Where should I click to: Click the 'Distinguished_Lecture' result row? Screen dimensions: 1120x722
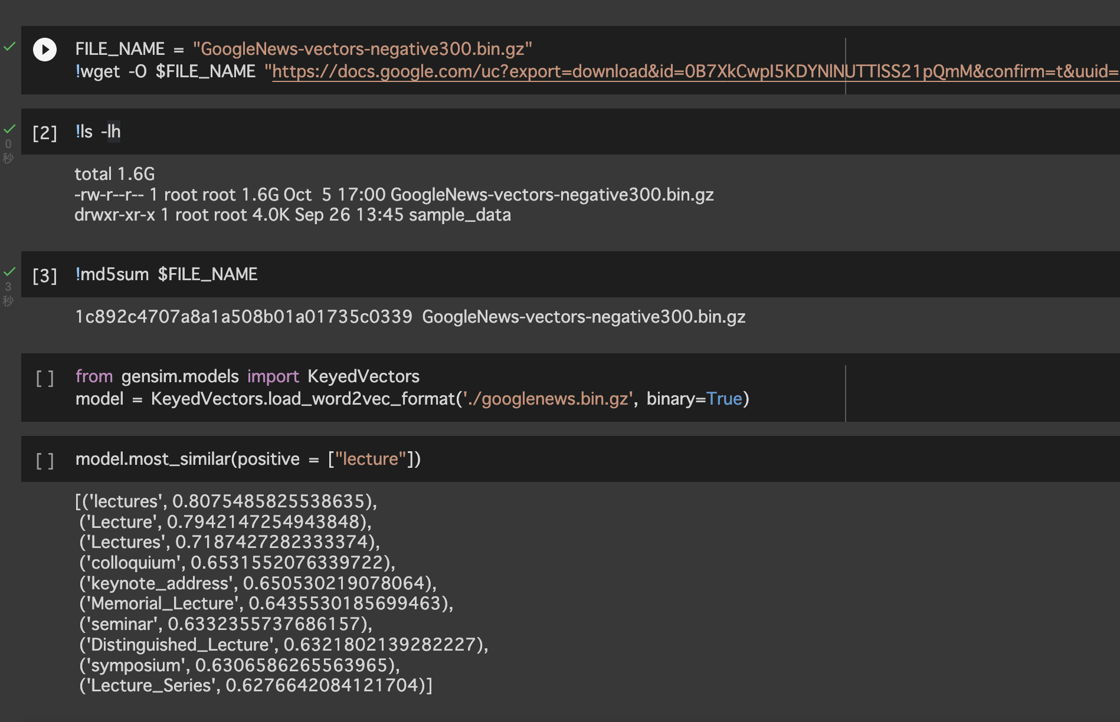[284, 645]
